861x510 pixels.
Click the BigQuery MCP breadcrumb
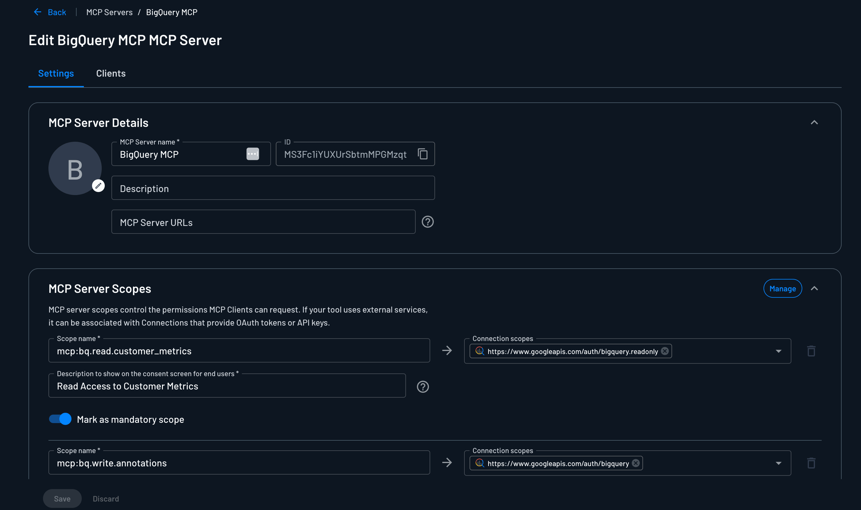[x=172, y=12]
